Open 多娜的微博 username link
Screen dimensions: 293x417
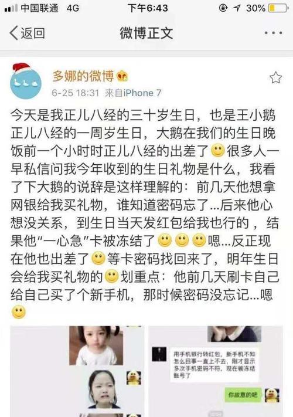[83, 76]
